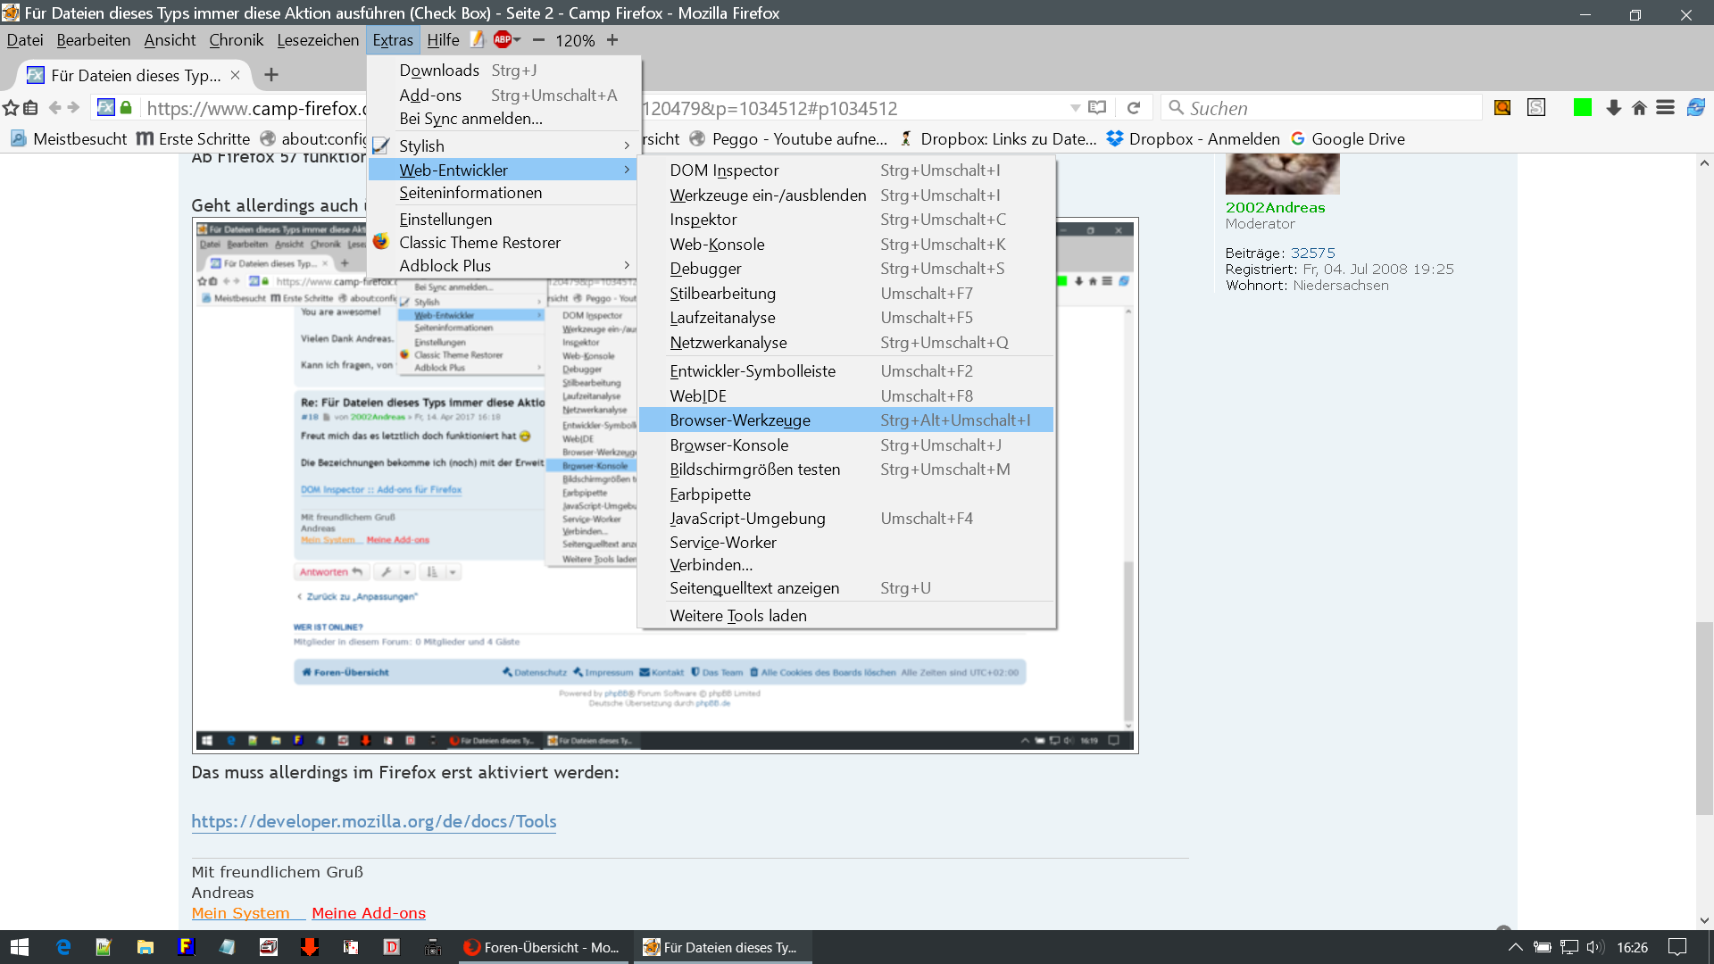Toggle reader view book icon

(1097, 108)
